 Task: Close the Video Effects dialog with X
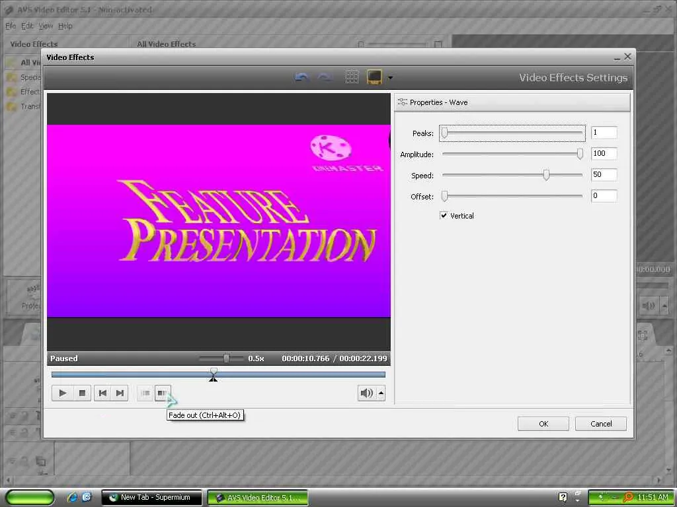click(628, 57)
